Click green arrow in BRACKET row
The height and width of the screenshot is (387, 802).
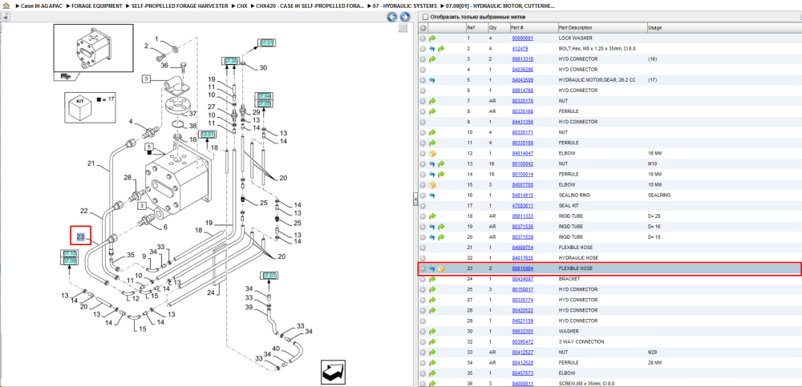pos(432,279)
